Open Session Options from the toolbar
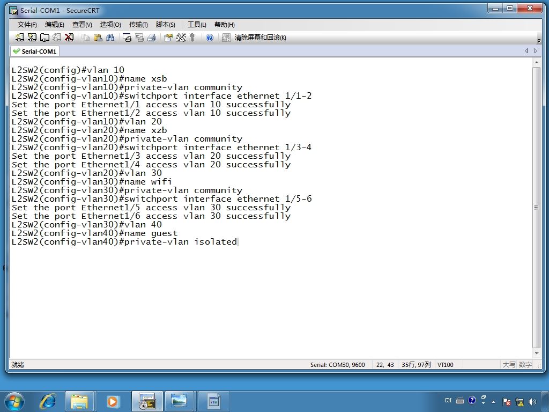 pyautogui.click(x=168, y=38)
